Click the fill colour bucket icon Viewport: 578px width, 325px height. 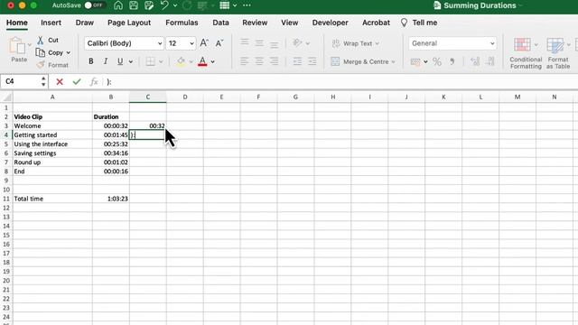click(181, 61)
